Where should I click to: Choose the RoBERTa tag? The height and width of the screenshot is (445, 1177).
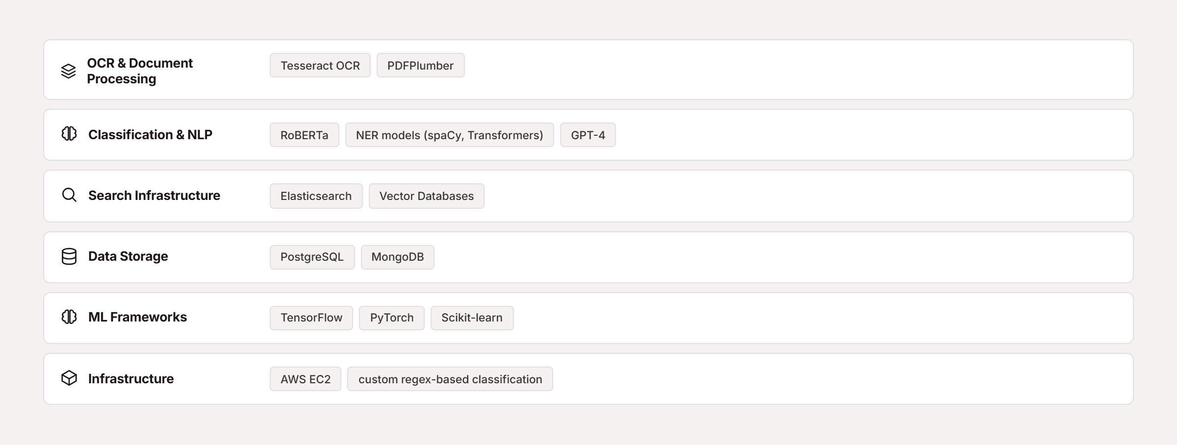point(305,135)
